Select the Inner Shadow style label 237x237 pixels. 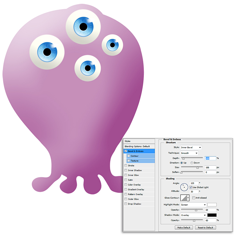click(135, 170)
